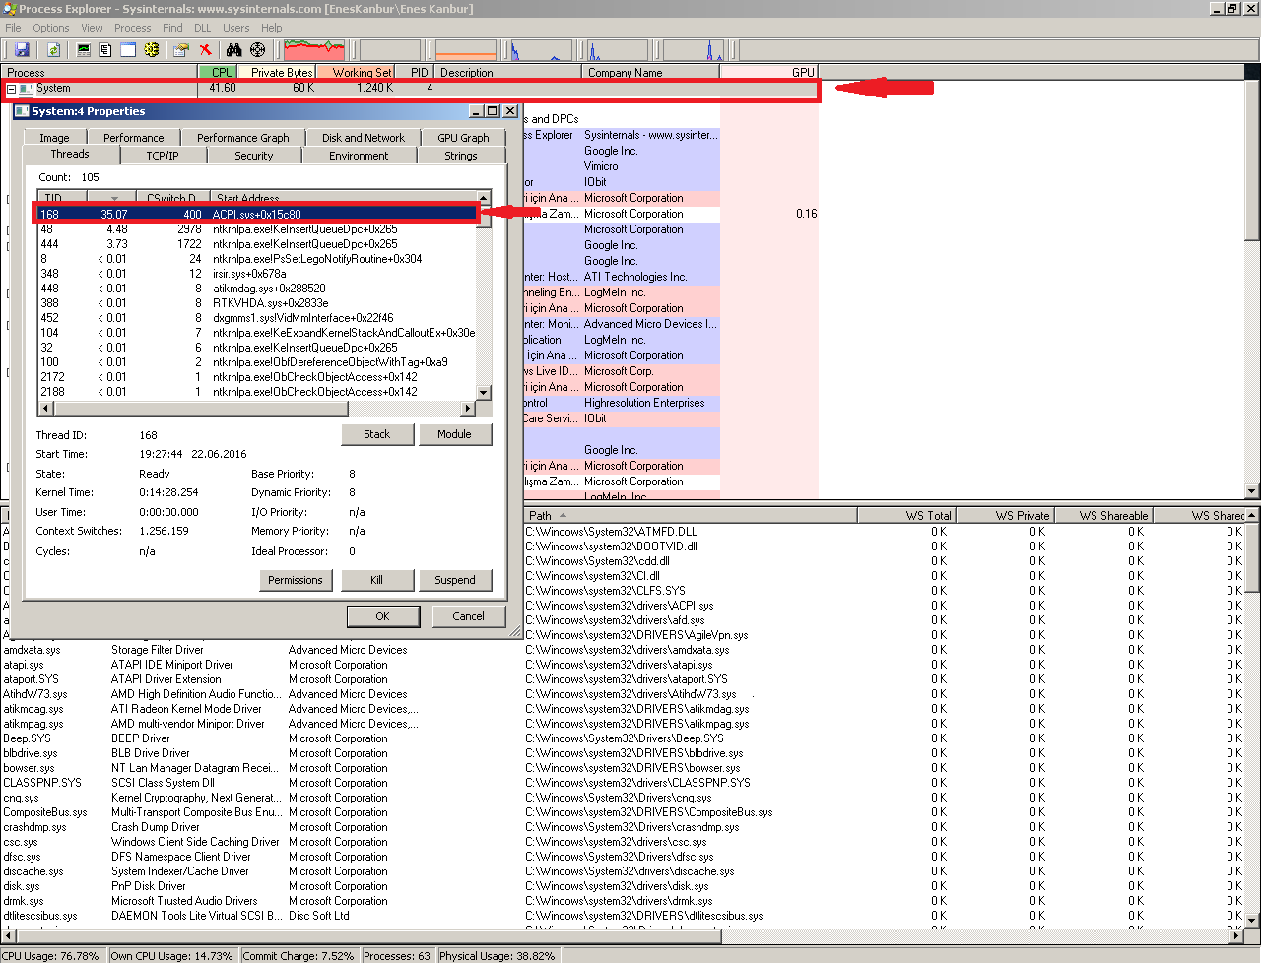Switch to the TCP/IP tab
The height and width of the screenshot is (963, 1261).
pos(163,156)
